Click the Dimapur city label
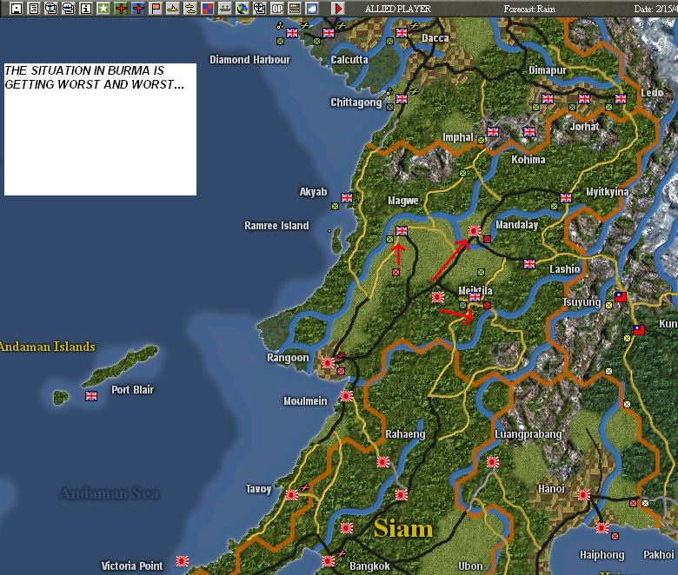This screenshot has height=575, width=678. pos(547,70)
